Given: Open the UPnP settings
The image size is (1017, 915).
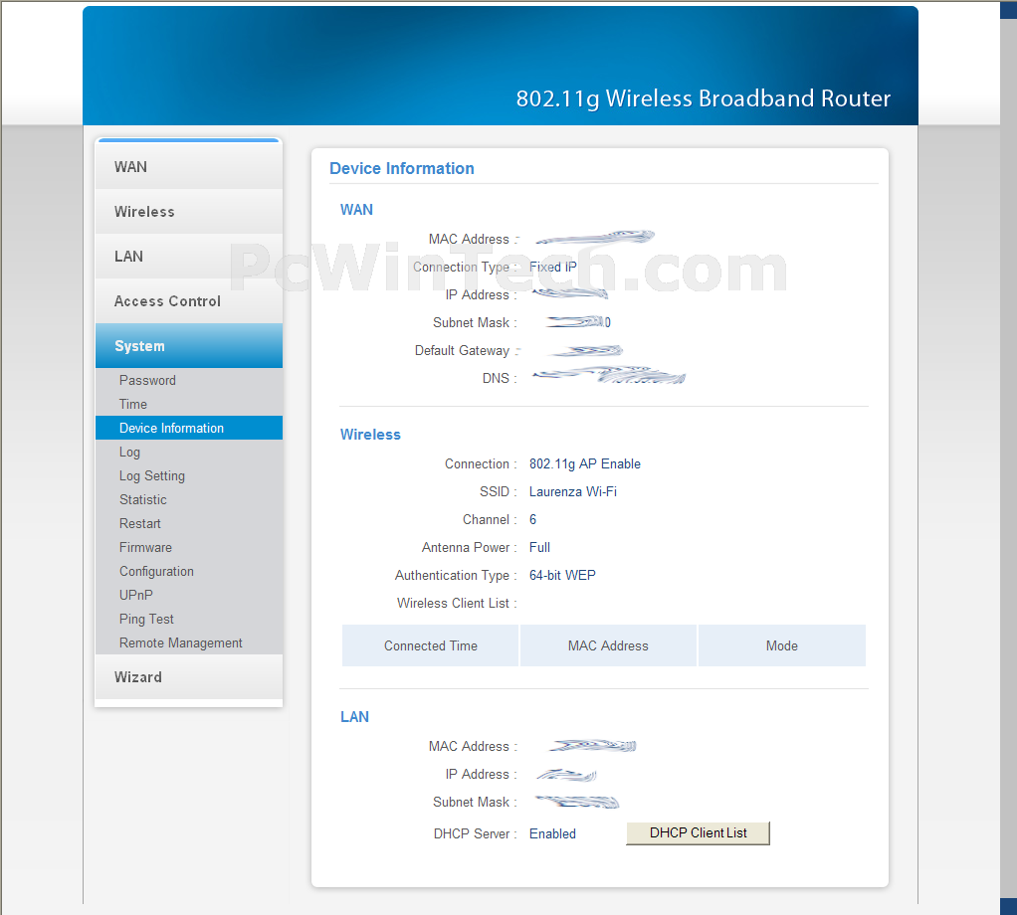Looking at the screenshot, I should 135,595.
